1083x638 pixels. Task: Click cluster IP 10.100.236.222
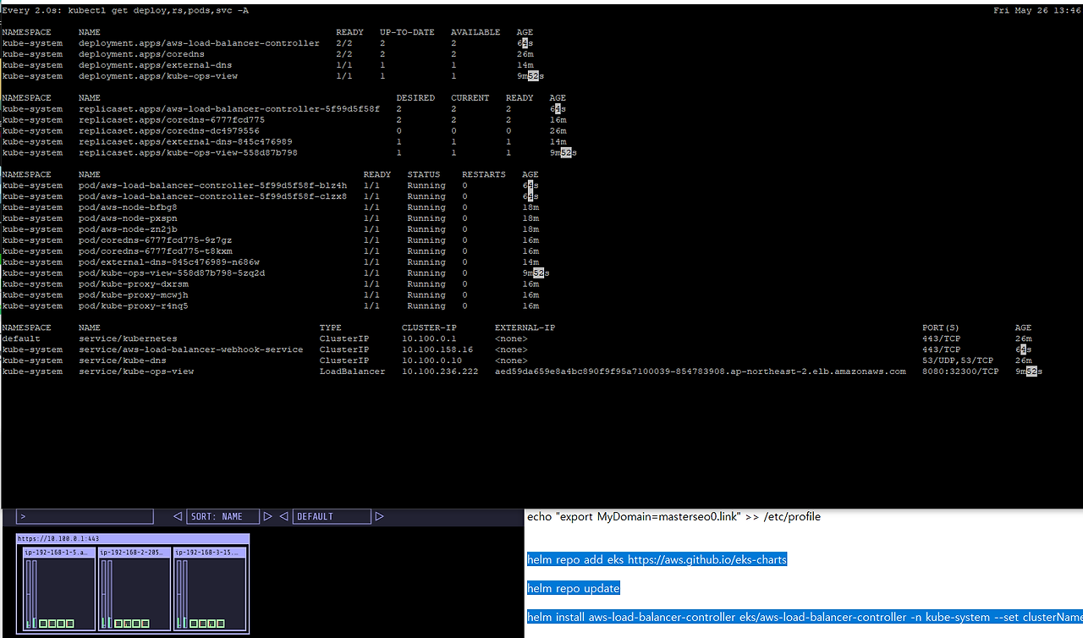[x=440, y=371]
